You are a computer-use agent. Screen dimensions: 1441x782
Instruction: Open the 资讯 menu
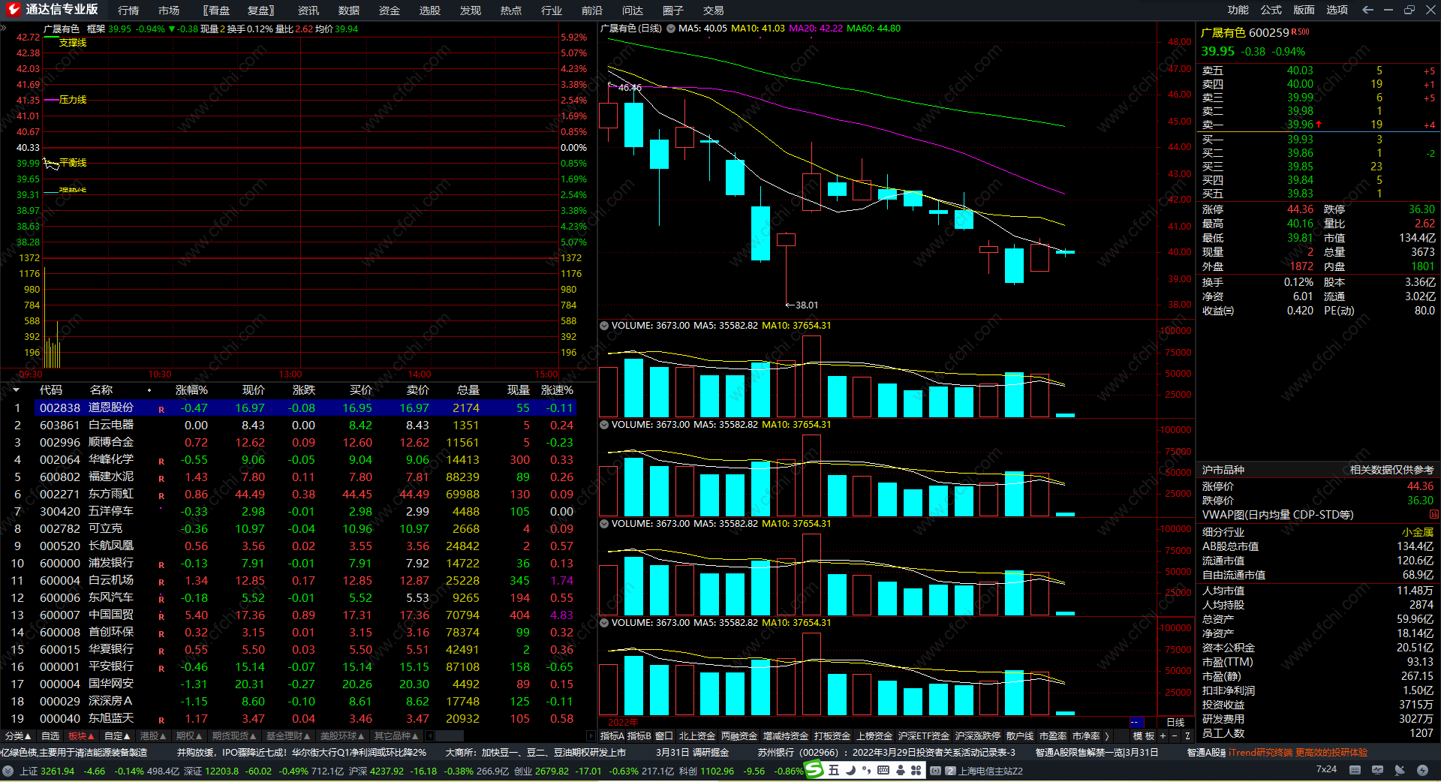pos(308,11)
